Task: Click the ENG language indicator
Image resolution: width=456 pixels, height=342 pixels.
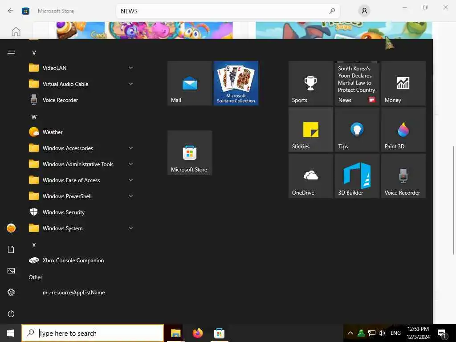Action: point(395,333)
